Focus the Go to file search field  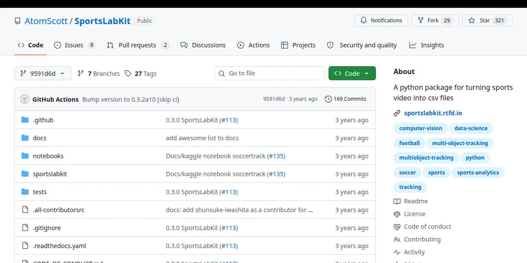(x=270, y=73)
